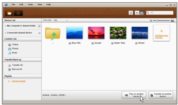Click the Backup list icon

tap(10, 70)
